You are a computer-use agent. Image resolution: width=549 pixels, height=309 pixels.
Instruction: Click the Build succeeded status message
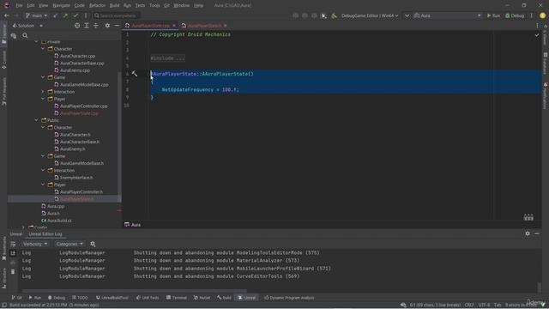click(x=54, y=306)
